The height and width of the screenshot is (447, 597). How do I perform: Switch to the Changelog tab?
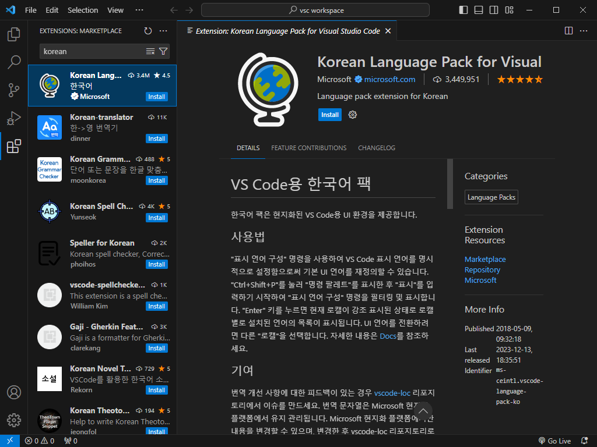[377, 148]
